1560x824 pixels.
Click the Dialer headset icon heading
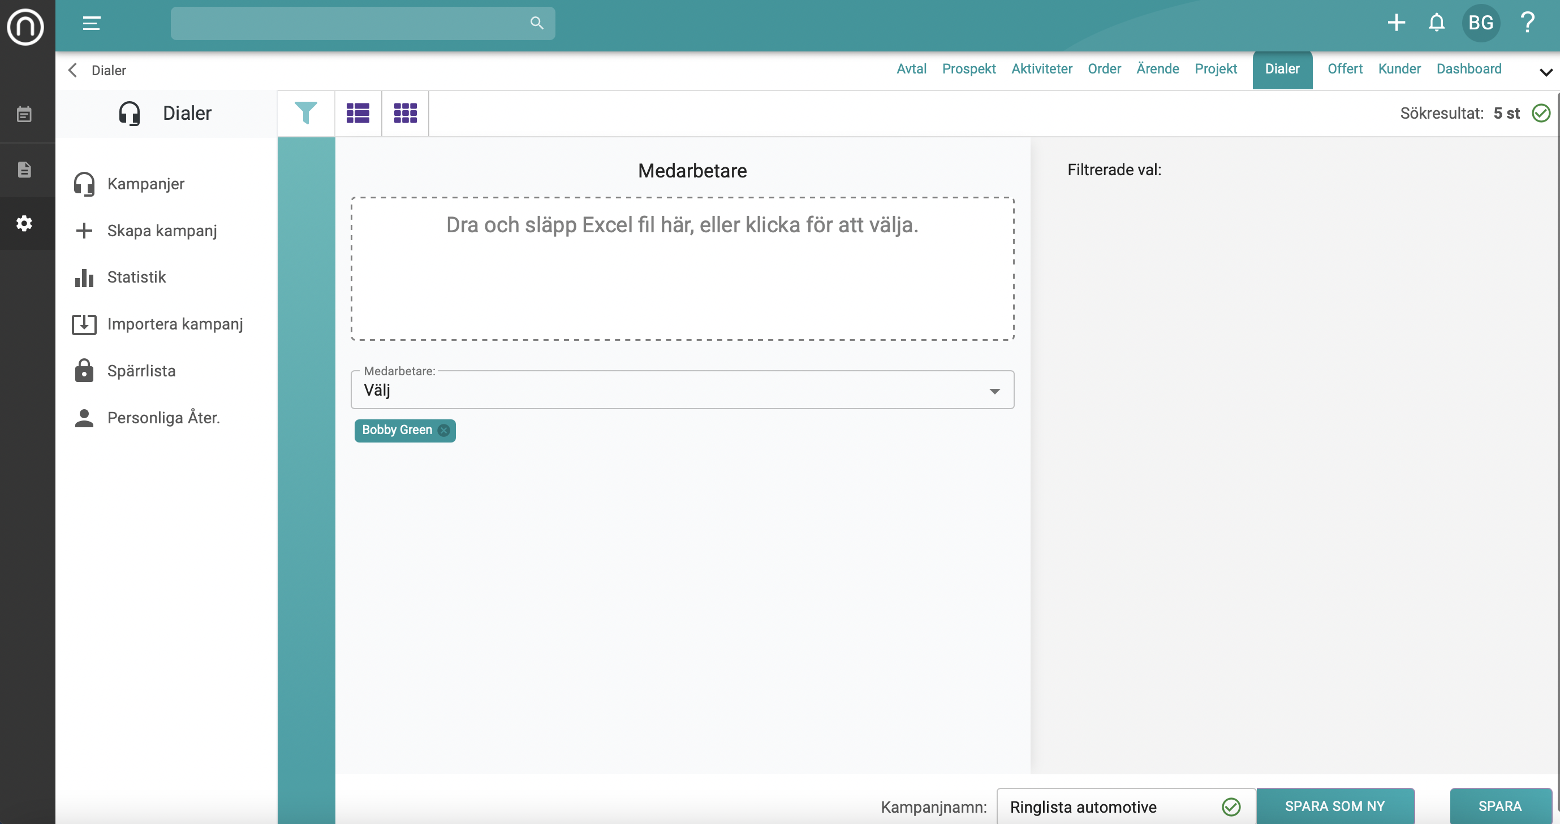pos(130,113)
